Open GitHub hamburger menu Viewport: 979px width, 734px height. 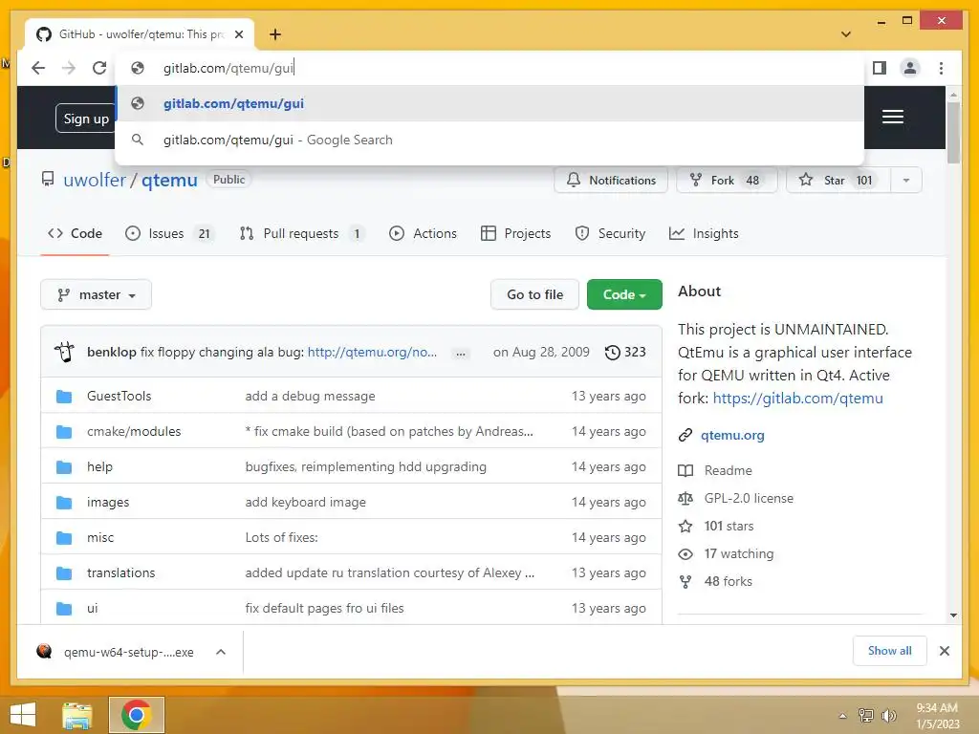892,117
